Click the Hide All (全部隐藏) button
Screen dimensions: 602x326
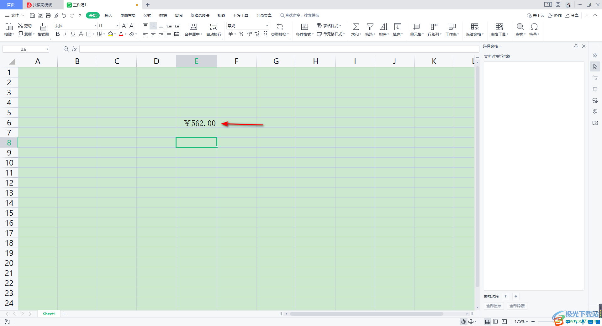tap(517, 306)
